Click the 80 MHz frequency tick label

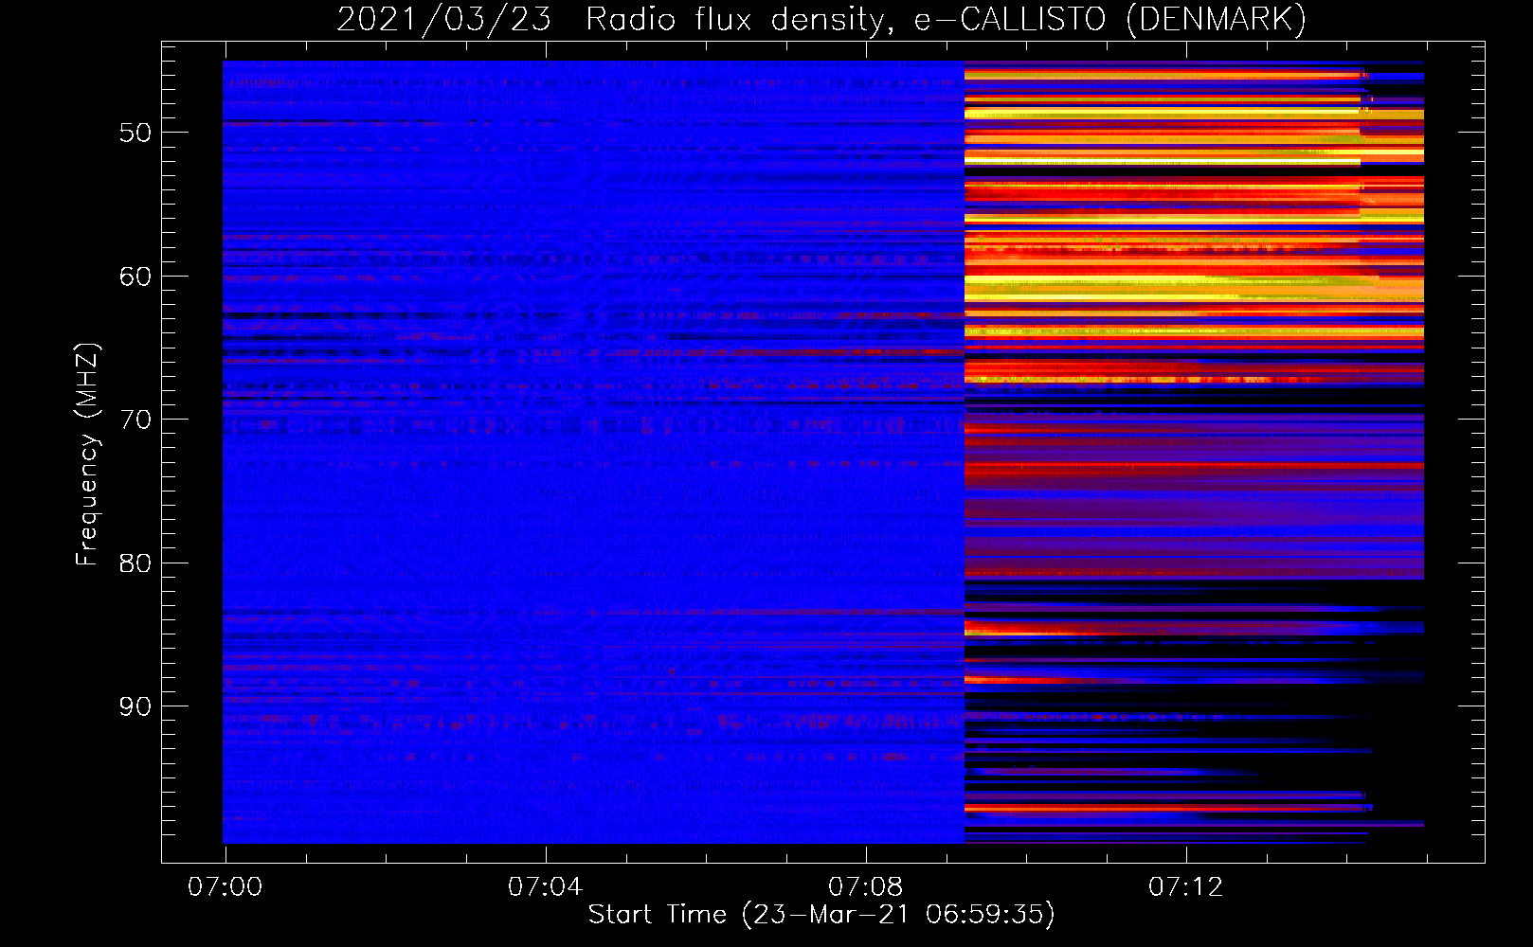pyautogui.click(x=135, y=563)
